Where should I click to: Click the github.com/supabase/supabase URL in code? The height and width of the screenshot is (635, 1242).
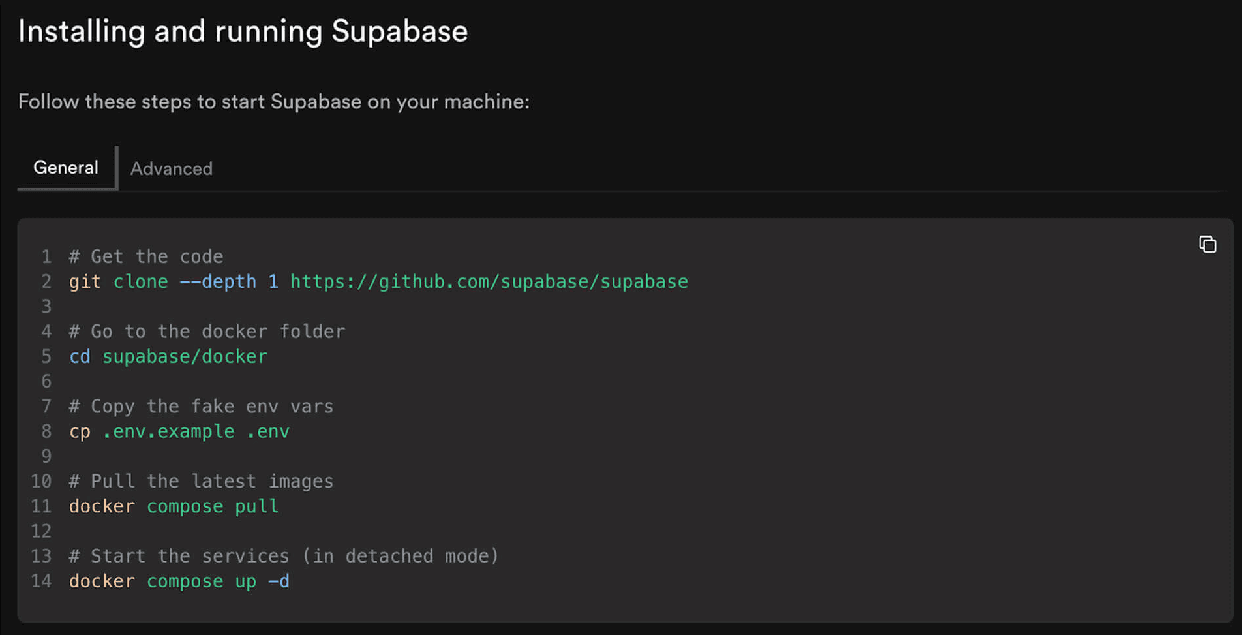point(489,281)
